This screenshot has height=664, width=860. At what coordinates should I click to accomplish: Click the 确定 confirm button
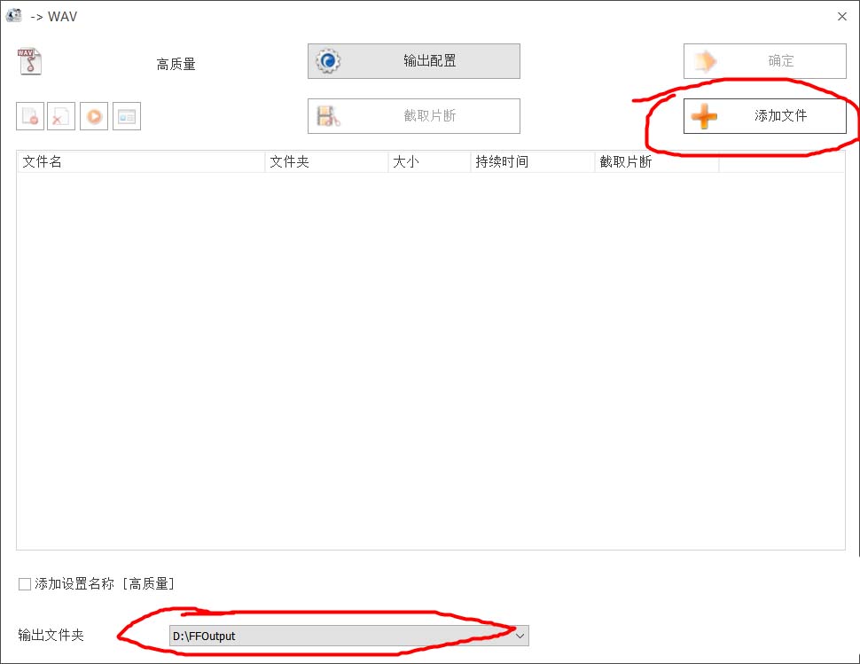[x=764, y=61]
